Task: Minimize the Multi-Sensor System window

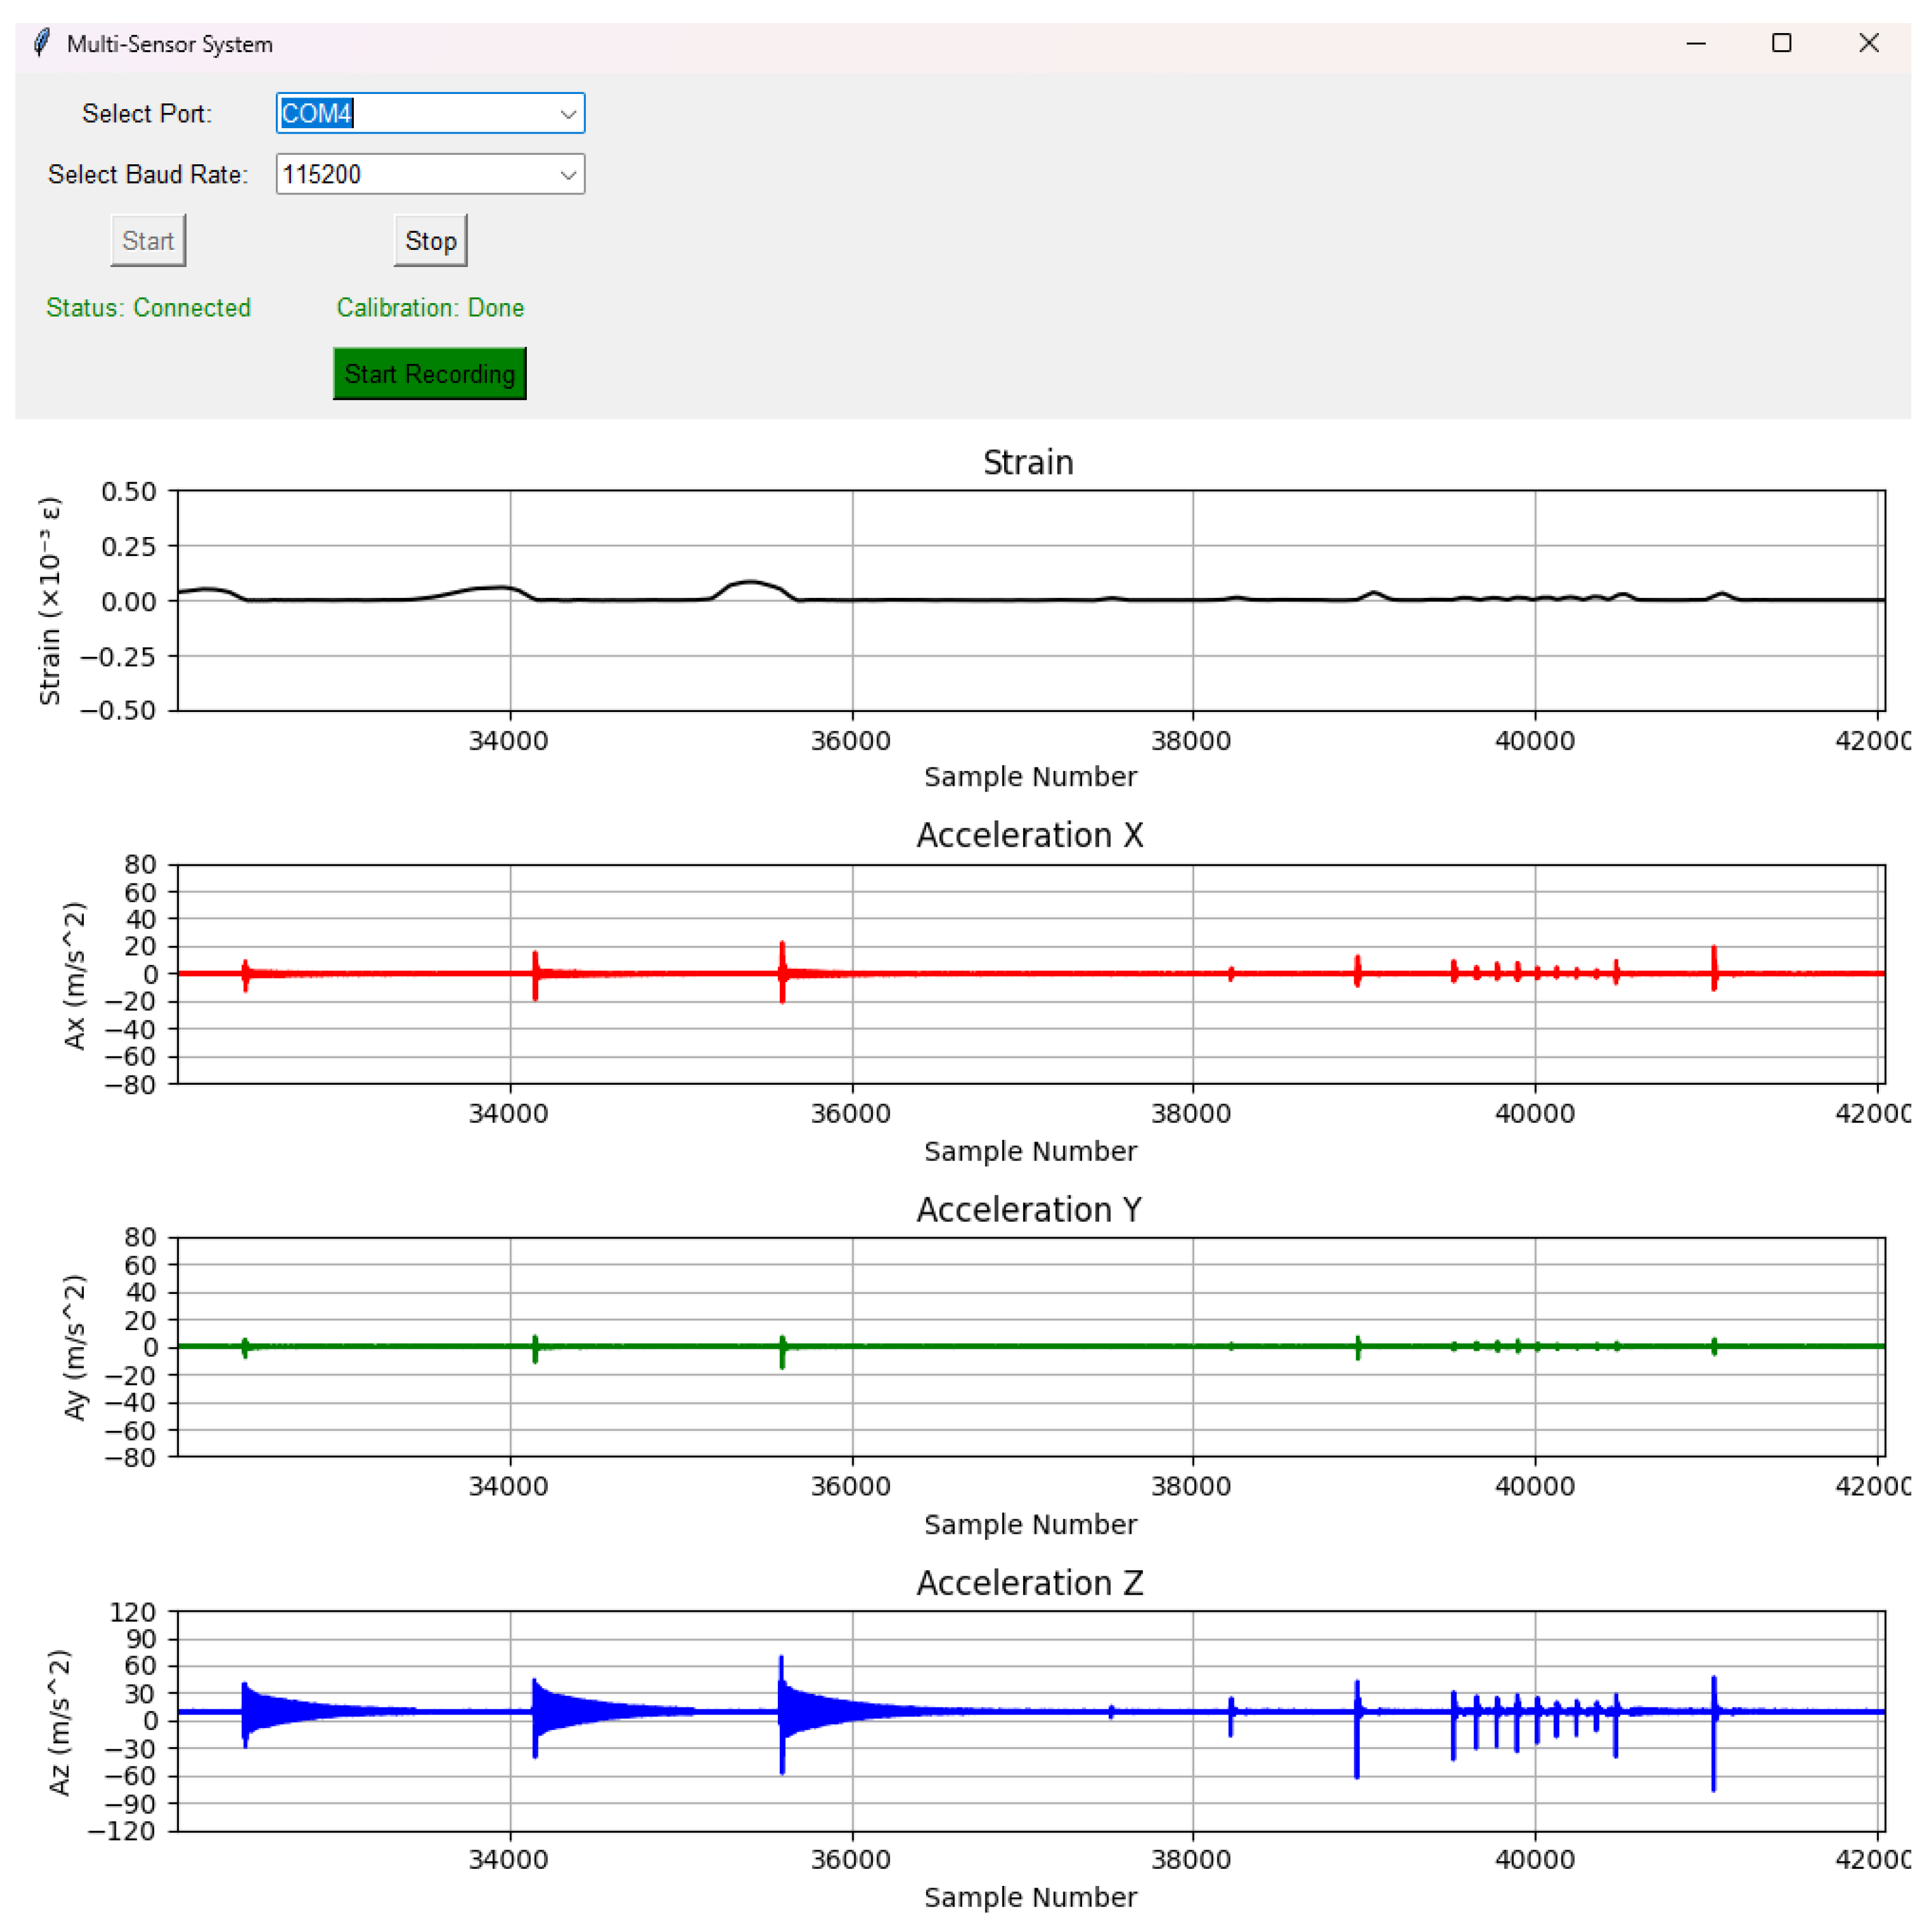Action: coord(1695,43)
